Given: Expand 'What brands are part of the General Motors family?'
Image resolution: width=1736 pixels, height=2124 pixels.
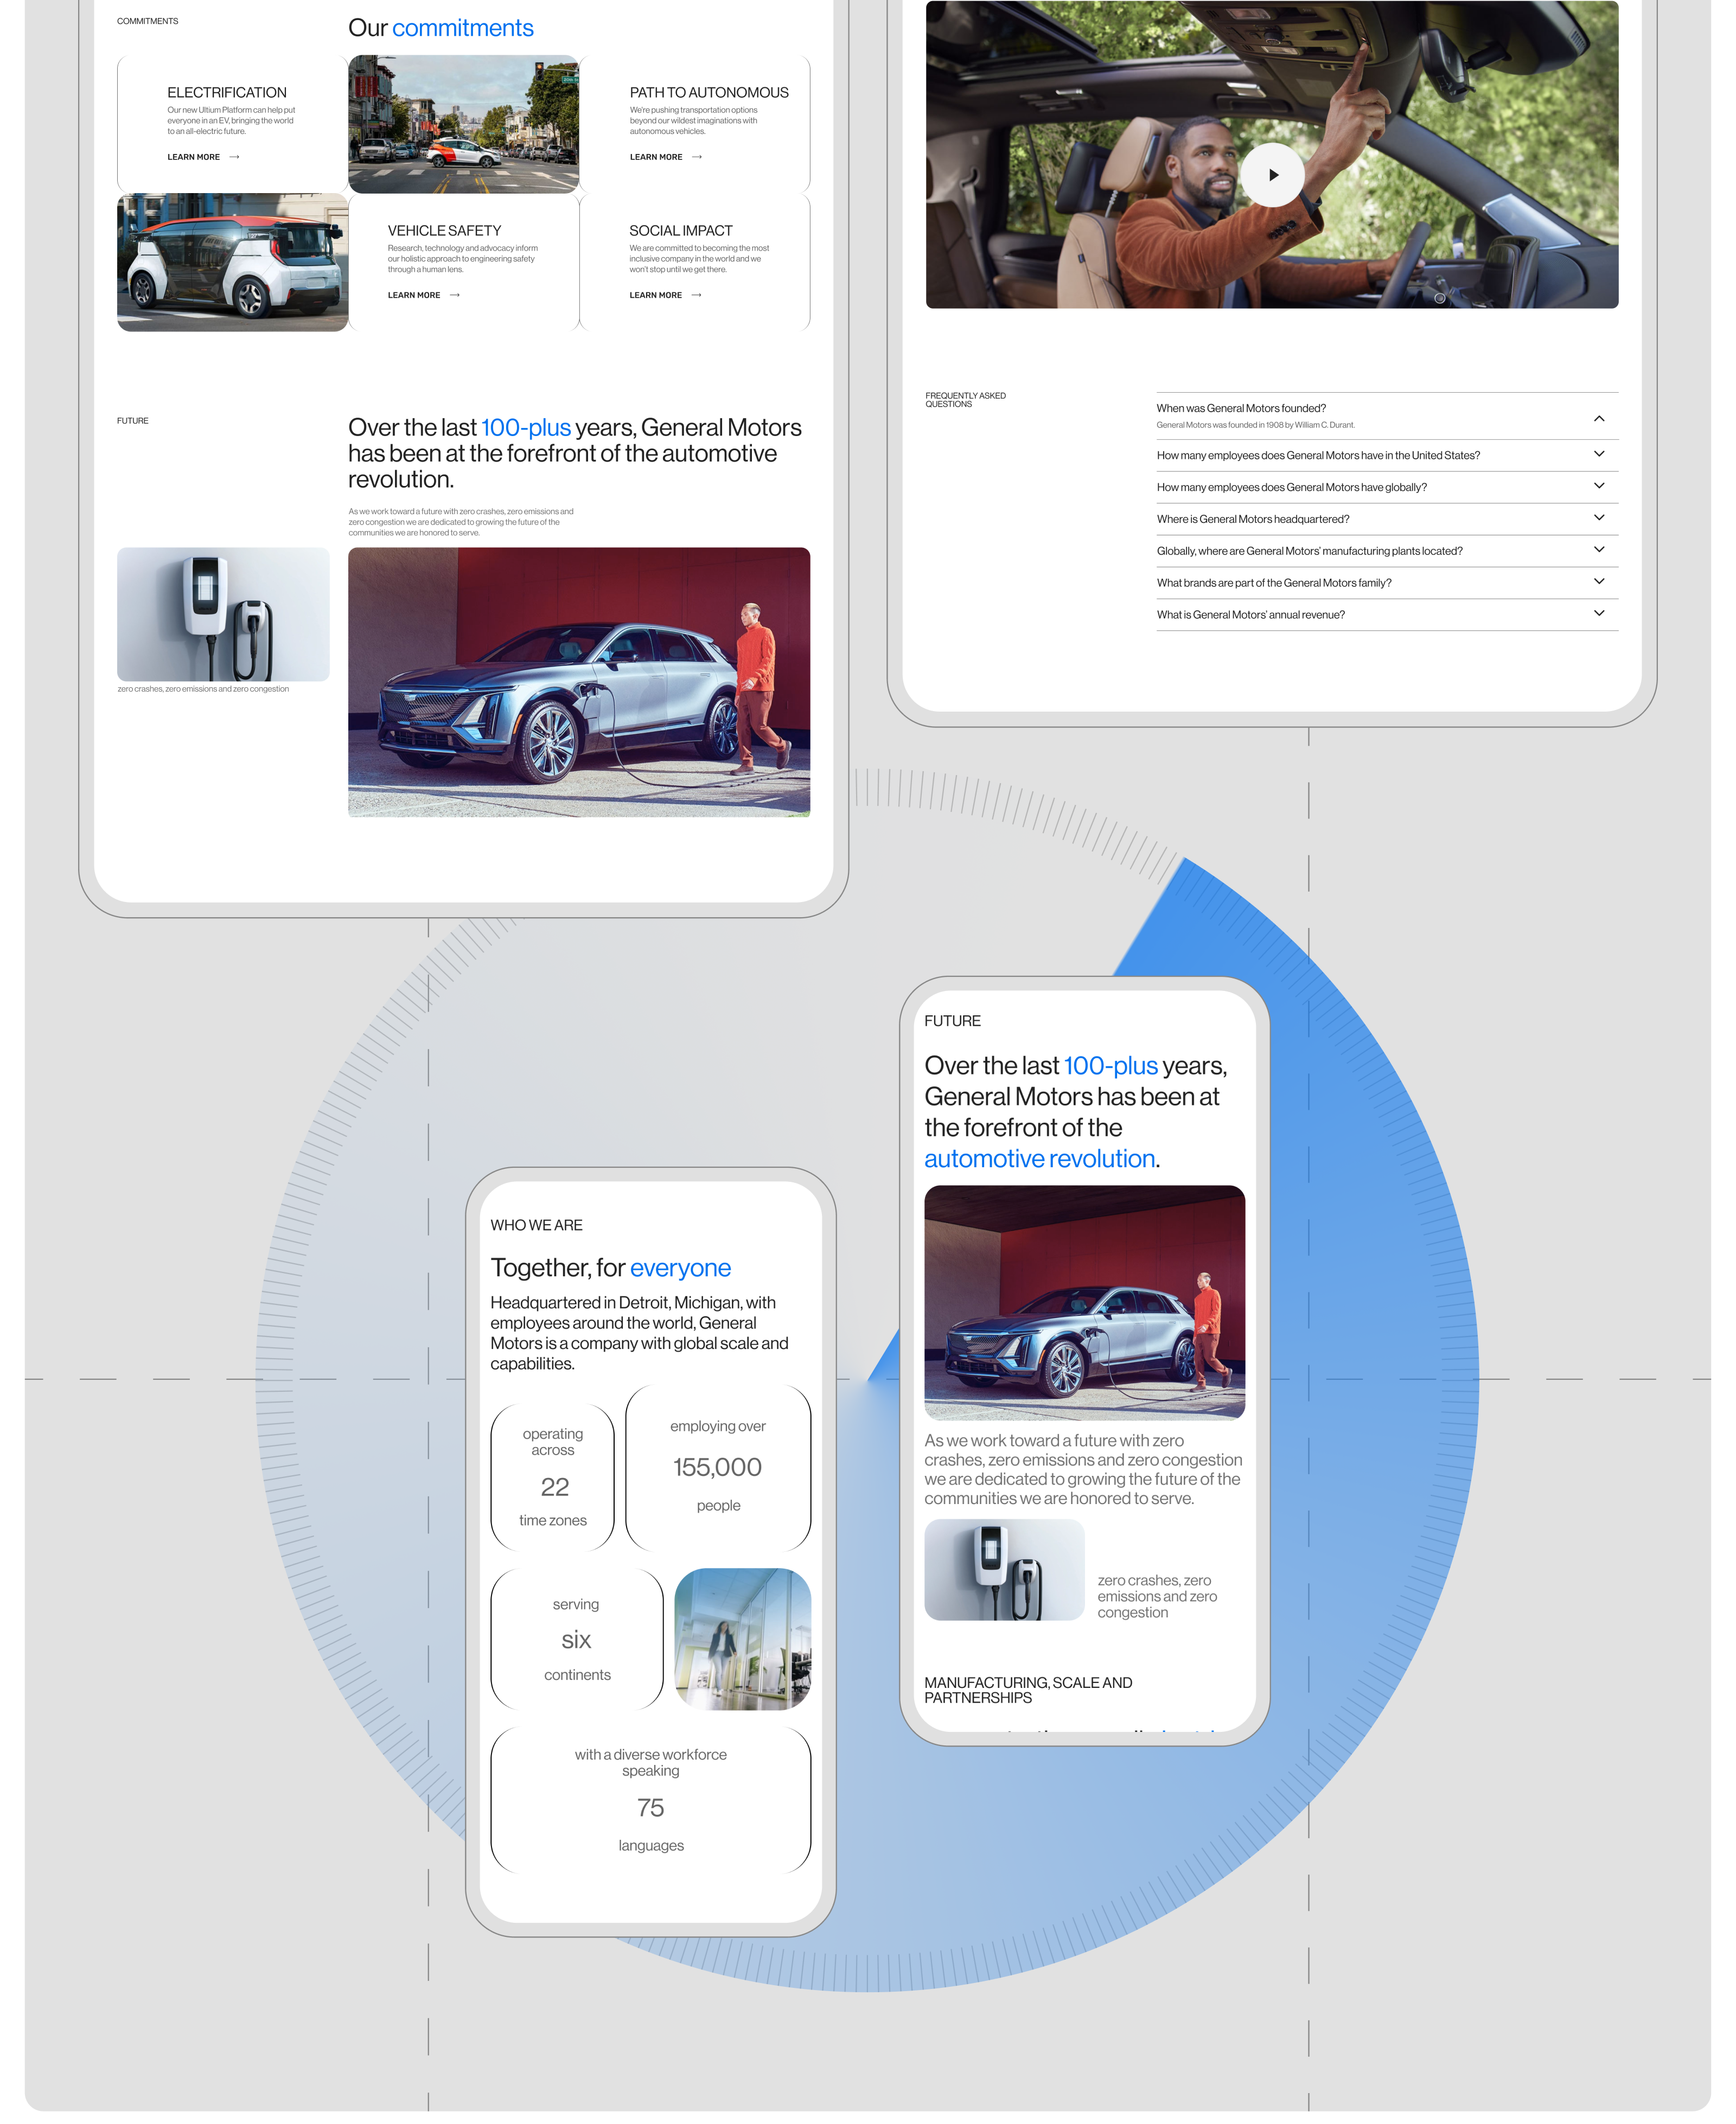Looking at the screenshot, I should 1600,582.
